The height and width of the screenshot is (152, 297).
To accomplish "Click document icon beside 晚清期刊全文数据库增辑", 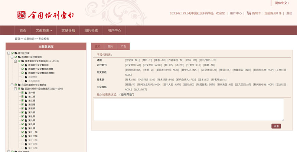I will pyautogui.click(x=26, y=69).
